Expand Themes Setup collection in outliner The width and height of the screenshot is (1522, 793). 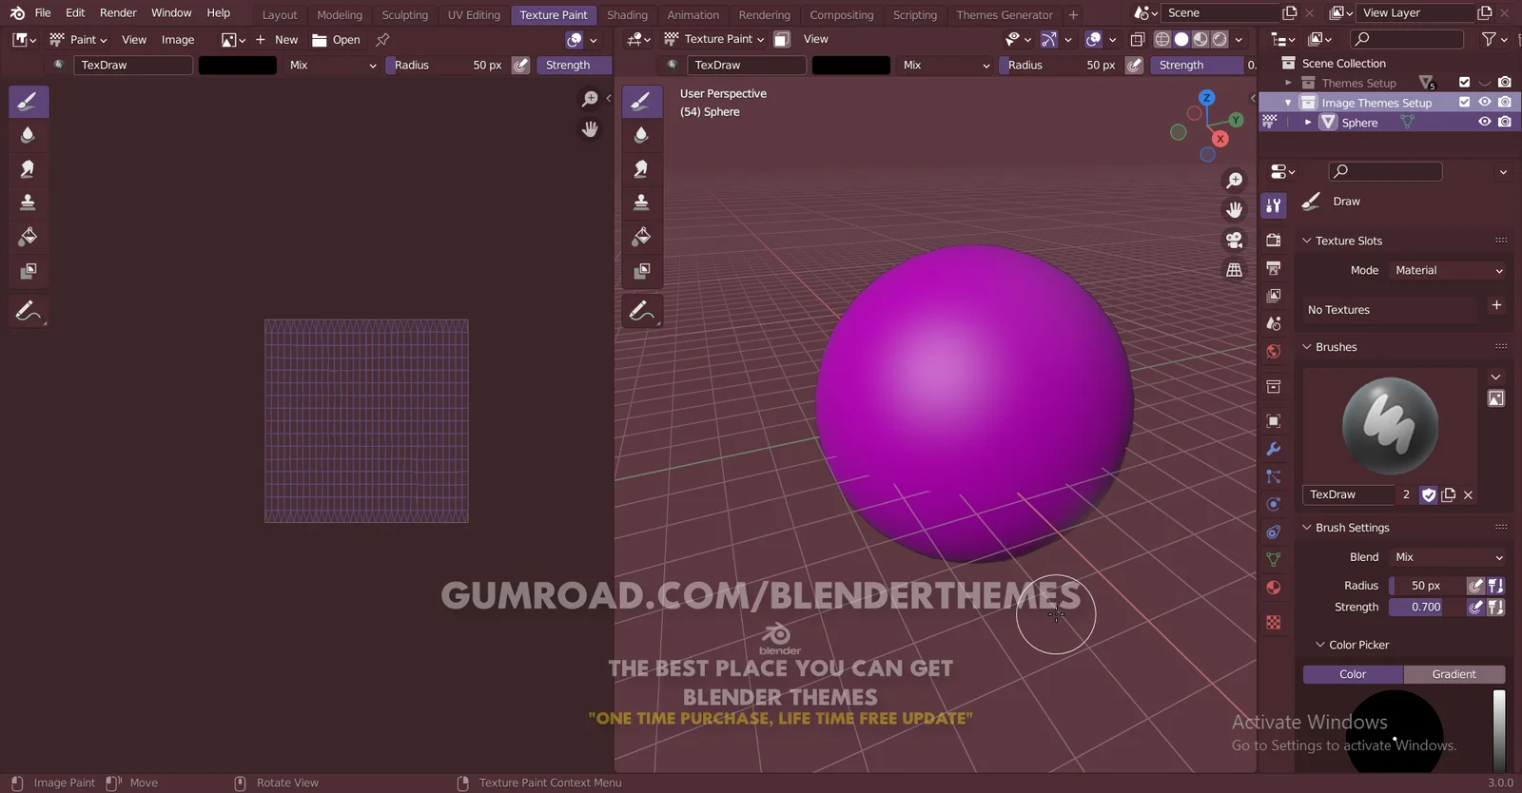pos(1288,83)
